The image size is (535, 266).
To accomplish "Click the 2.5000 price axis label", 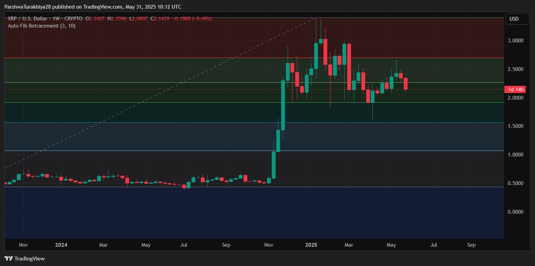I will [x=516, y=69].
